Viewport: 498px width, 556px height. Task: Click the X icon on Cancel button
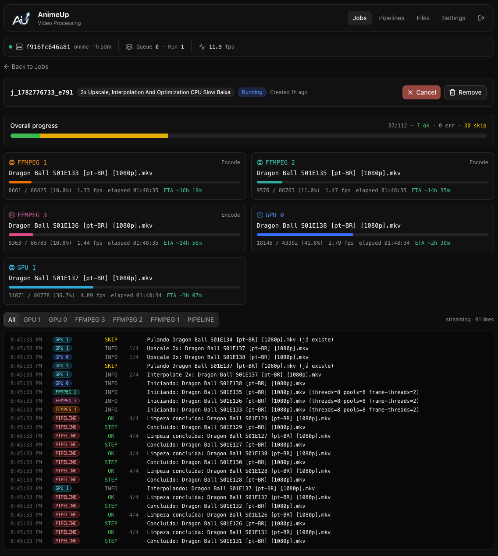point(410,92)
